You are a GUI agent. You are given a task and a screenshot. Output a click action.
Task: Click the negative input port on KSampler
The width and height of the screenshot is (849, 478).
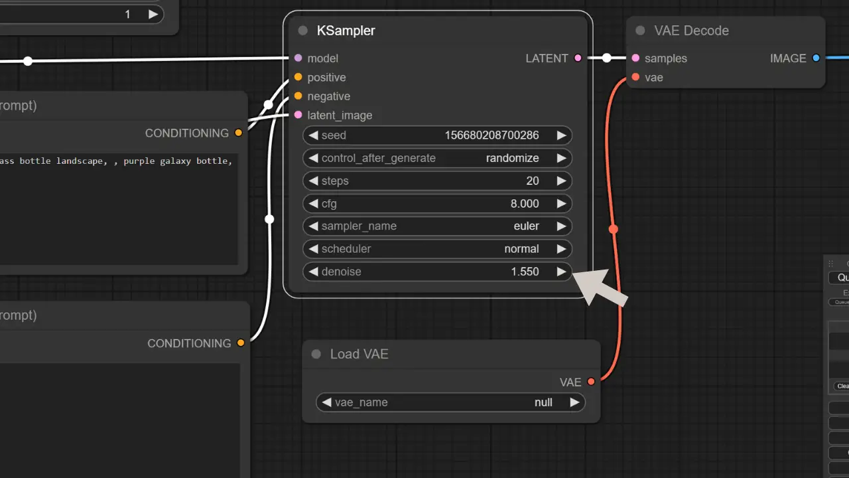tap(298, 96)
